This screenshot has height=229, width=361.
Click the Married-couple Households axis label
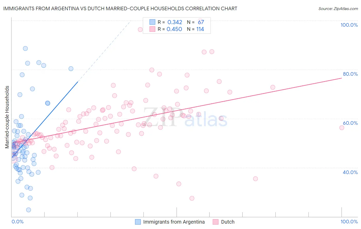(7, 117)
